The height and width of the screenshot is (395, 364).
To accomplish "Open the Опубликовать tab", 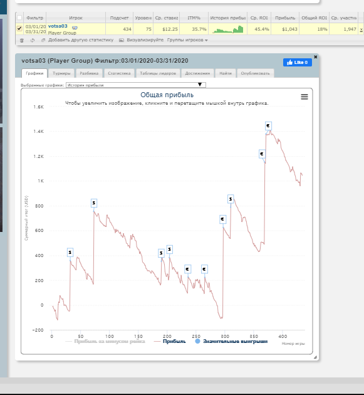I will click(x=255, y=73).
